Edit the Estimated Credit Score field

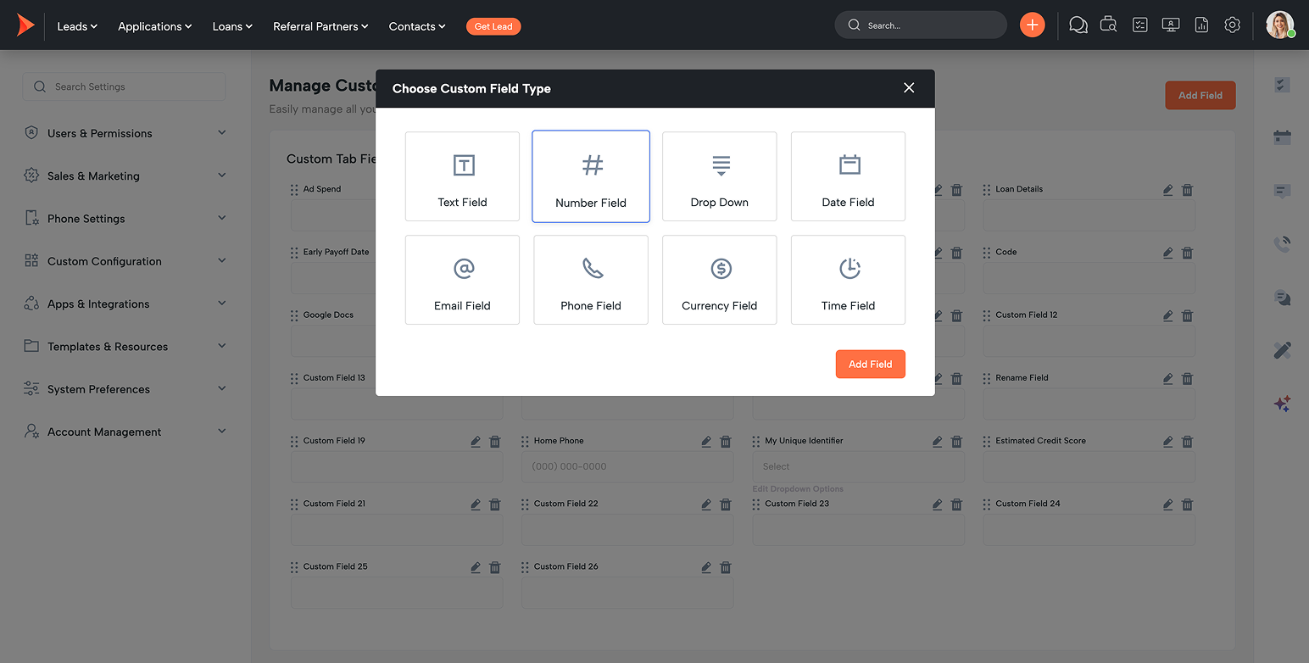pos(1168,442)
